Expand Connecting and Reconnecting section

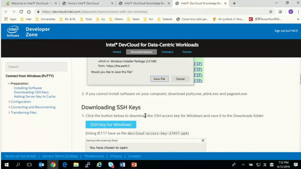(x=9, y=107)
